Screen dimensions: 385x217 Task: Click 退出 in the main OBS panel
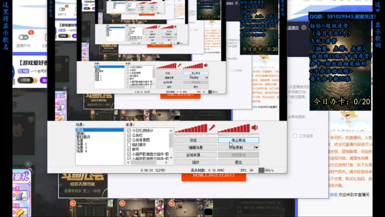pyautogui.click(x=238, y=163)
